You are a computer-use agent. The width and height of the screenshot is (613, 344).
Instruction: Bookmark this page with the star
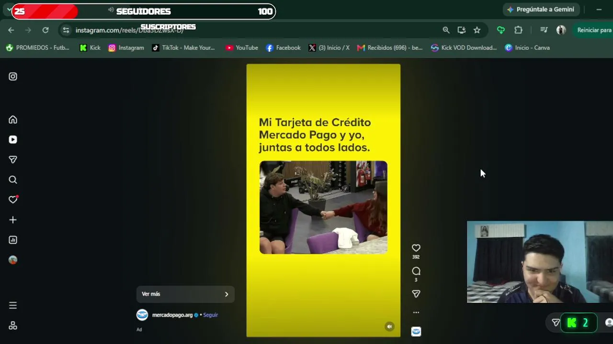tap(477, 30)
